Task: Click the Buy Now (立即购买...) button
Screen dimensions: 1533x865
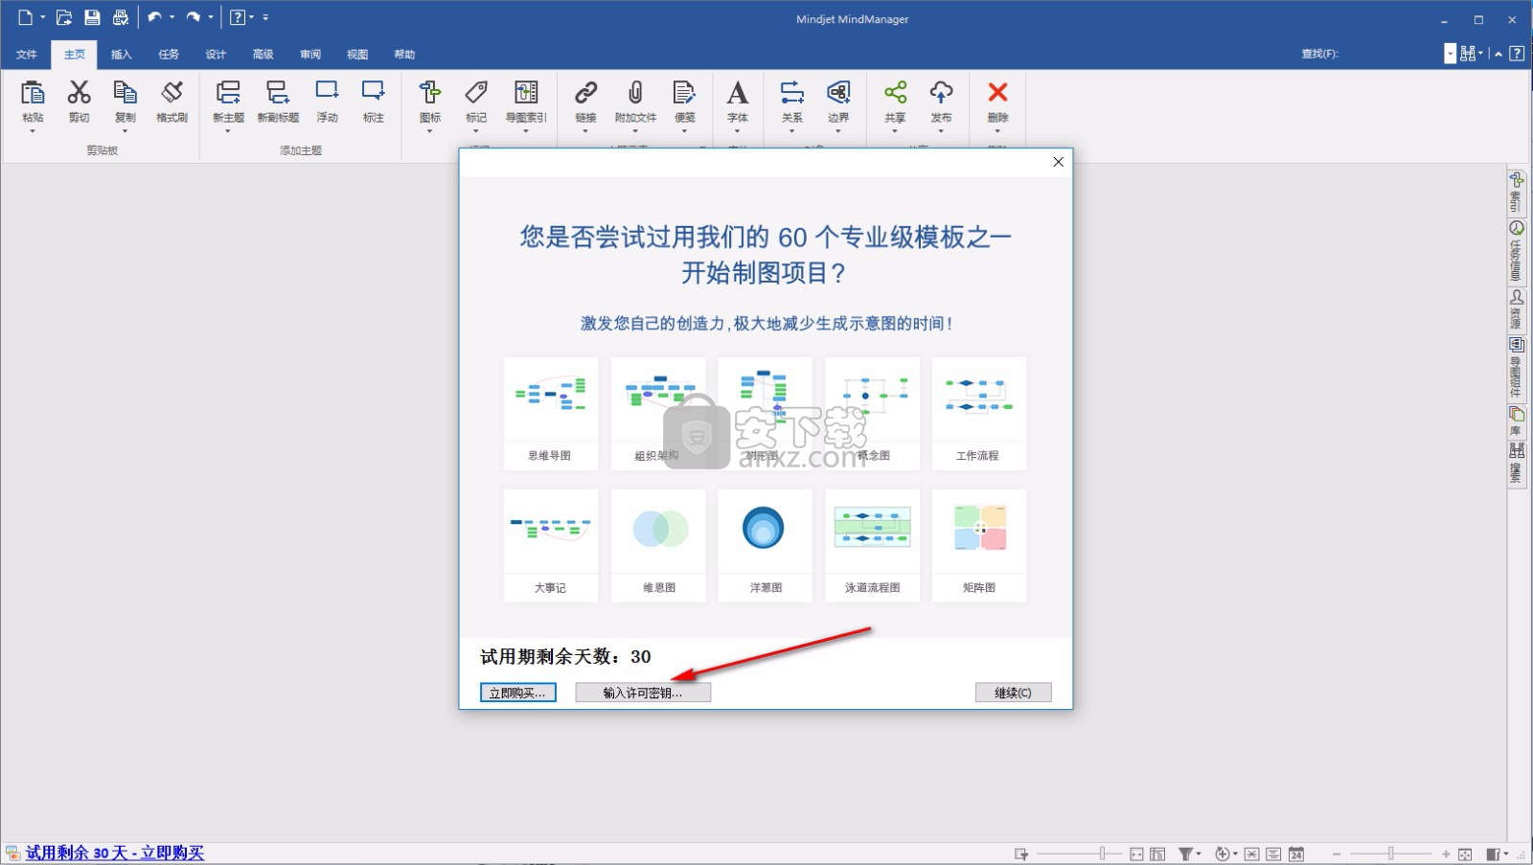Action: point(518,693)
